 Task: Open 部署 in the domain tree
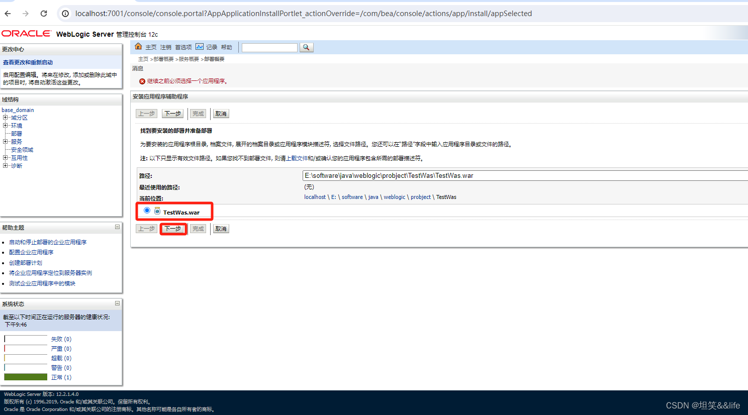click(x=17, y=134)
